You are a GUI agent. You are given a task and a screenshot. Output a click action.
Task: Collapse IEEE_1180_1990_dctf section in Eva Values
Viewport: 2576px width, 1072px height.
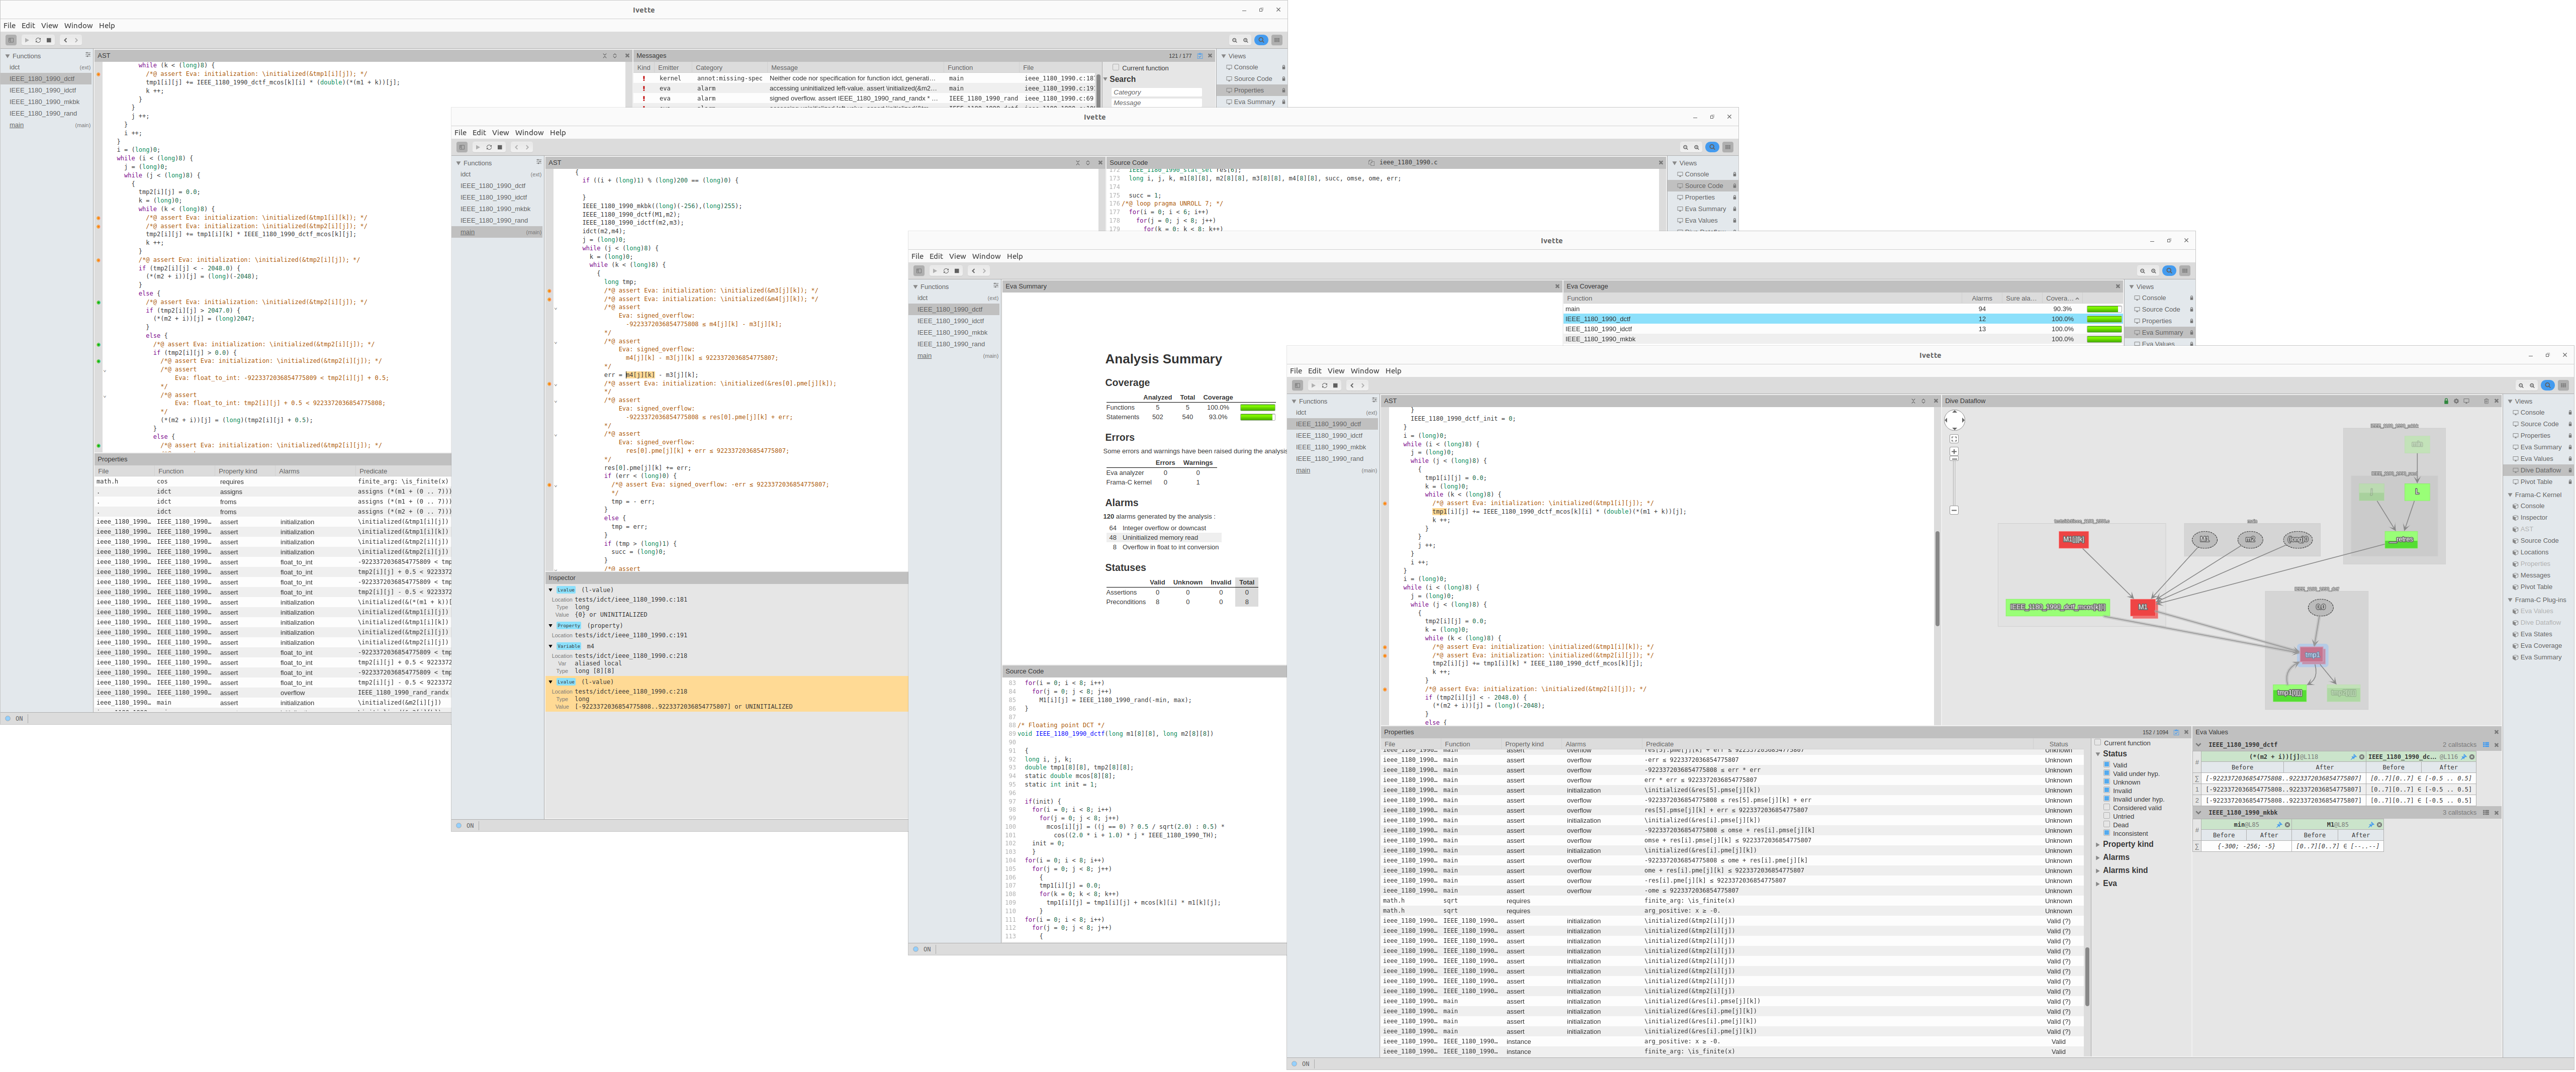click(x=2199, y=745)
